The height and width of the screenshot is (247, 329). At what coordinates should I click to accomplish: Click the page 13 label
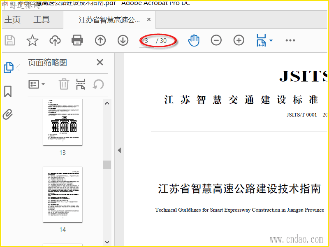(63, 152)
